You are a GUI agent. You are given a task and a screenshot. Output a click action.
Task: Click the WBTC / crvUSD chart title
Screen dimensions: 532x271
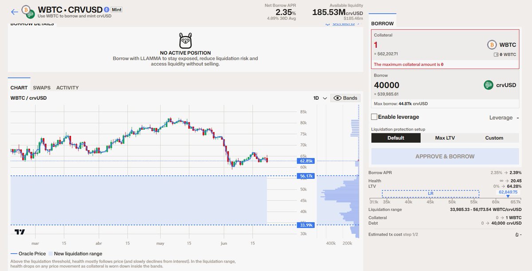pyautogui.click(x=28, y=98)
